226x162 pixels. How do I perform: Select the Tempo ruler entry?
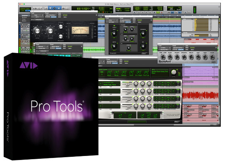[24, 19]
